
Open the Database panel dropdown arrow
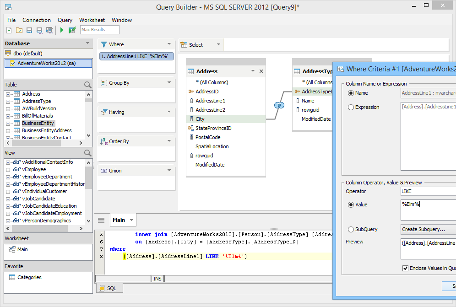87,43
